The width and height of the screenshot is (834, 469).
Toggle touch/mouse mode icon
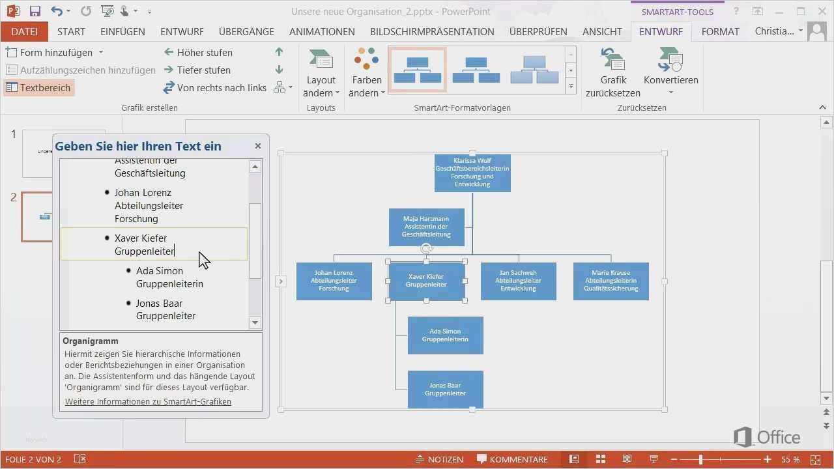point(124,11)
